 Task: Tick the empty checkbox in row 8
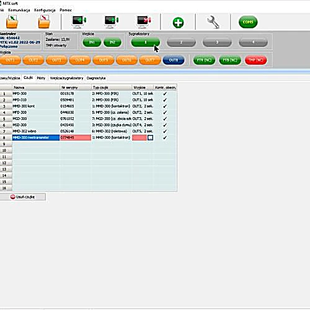[150, 138]
